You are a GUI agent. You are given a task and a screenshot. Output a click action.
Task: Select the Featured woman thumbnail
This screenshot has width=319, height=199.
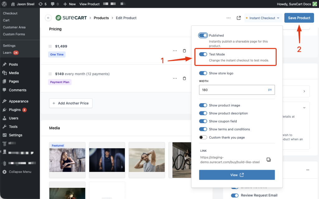67,160
